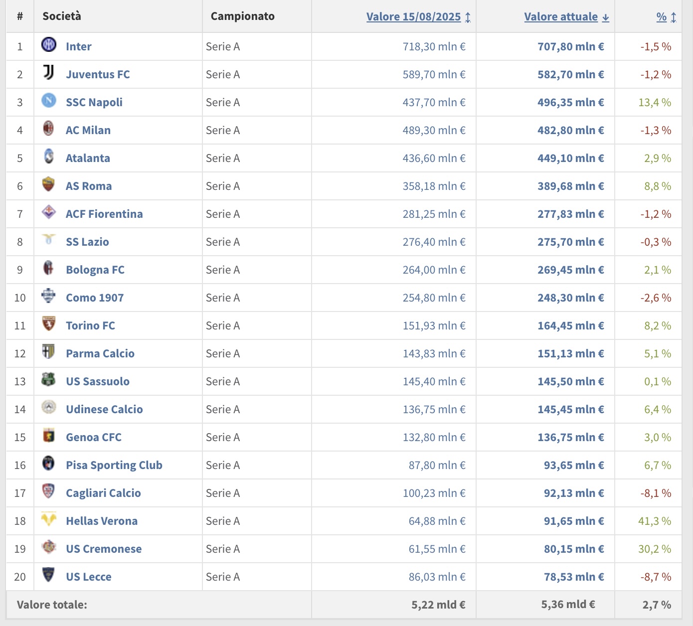Click the Como 1907 crest icon
The height and width of the screenshot is (626, 693).
point(48,296)
